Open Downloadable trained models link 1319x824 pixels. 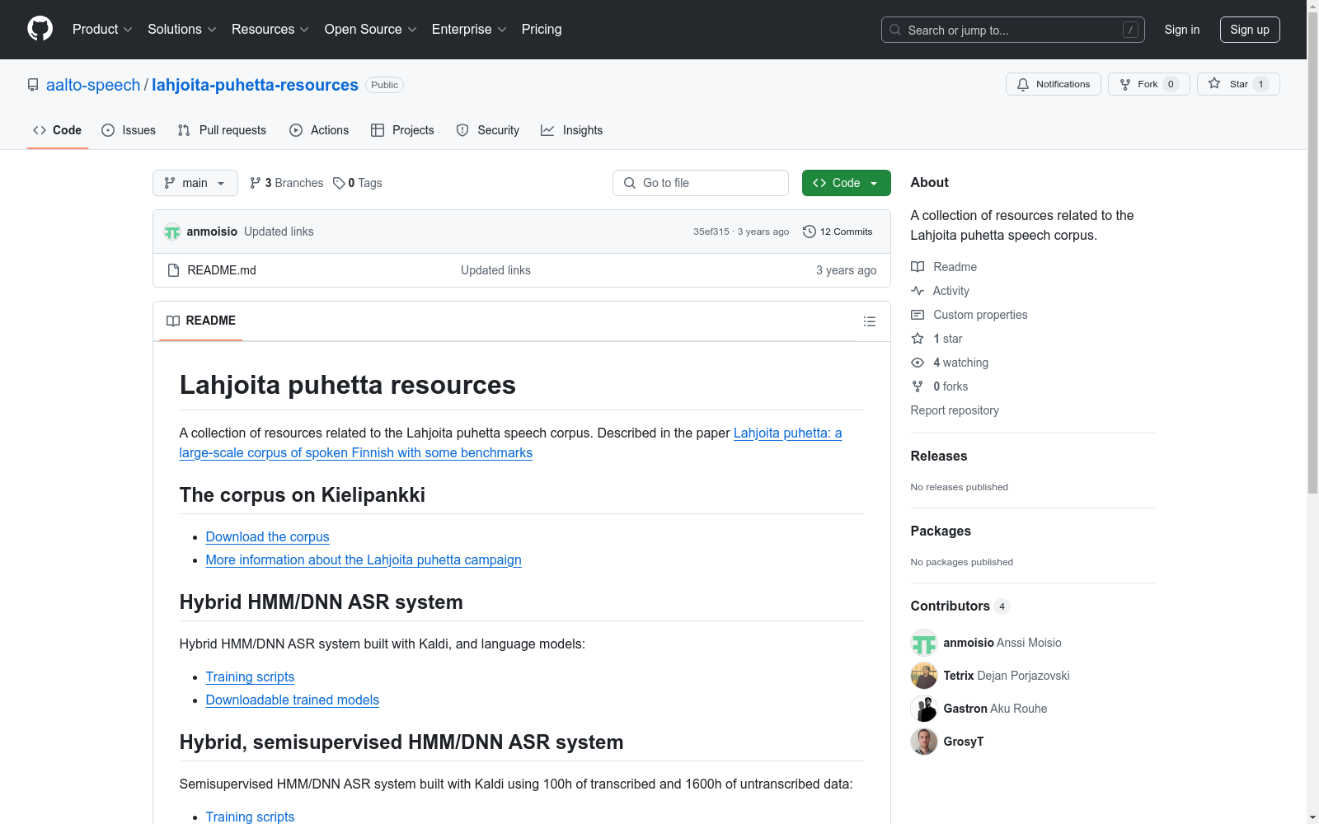coord(292,700)
